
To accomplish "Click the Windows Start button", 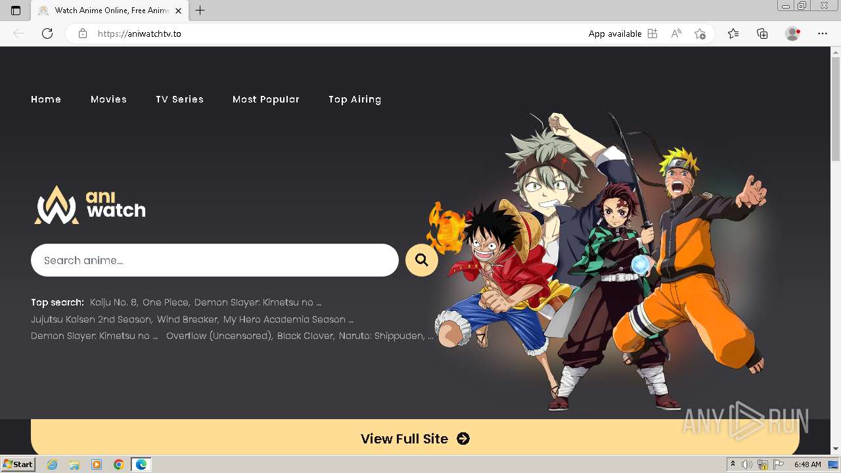I will (x=18, y=464).
